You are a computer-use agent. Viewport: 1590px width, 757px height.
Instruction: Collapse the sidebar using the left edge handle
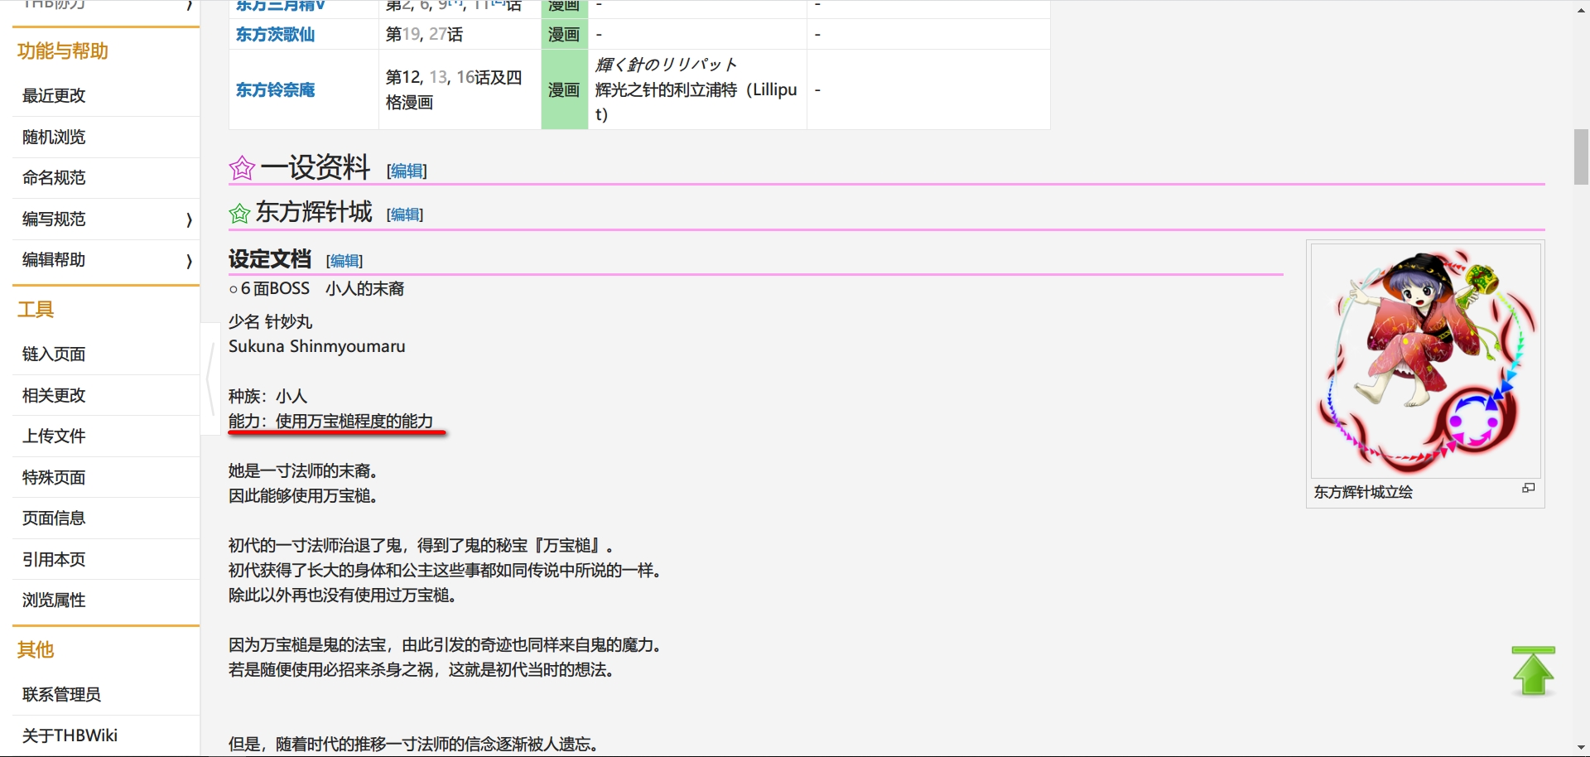tap(210, 378)
